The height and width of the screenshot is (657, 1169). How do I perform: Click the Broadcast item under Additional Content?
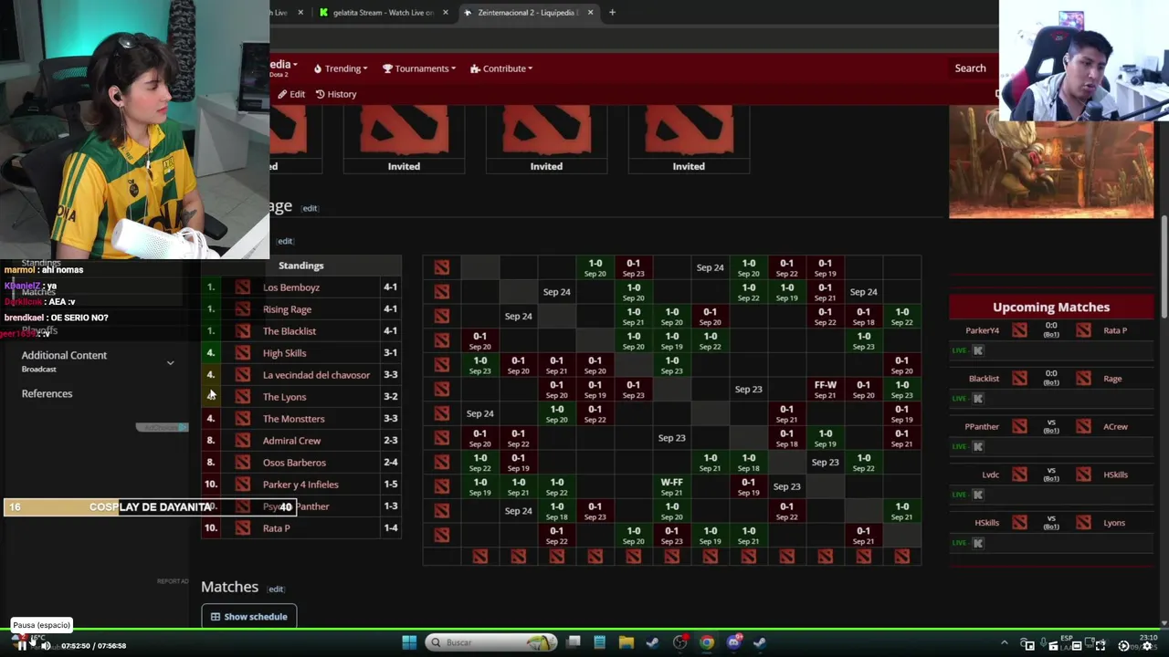click(x=39, y=370)
